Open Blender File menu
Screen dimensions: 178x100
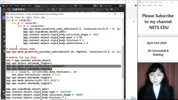pyautogui.click(x=7, y=6)
